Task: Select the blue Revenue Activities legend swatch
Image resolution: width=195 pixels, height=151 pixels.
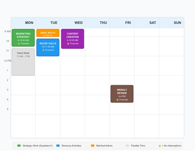Action: (58, 146)
